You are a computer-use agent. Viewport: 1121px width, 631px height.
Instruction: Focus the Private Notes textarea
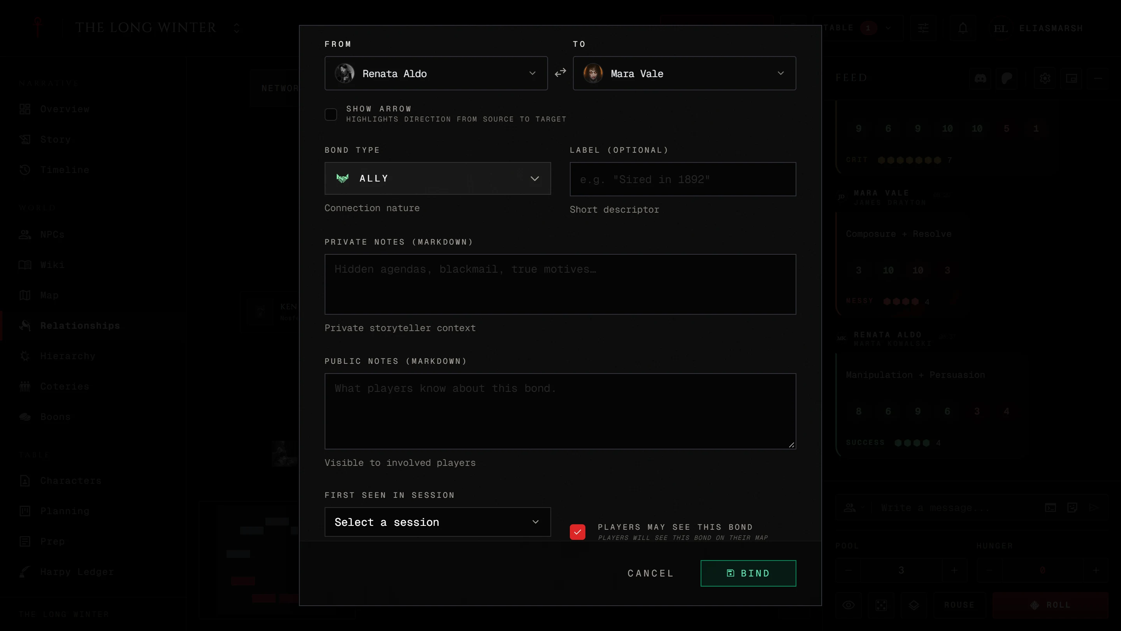[560, 284]
